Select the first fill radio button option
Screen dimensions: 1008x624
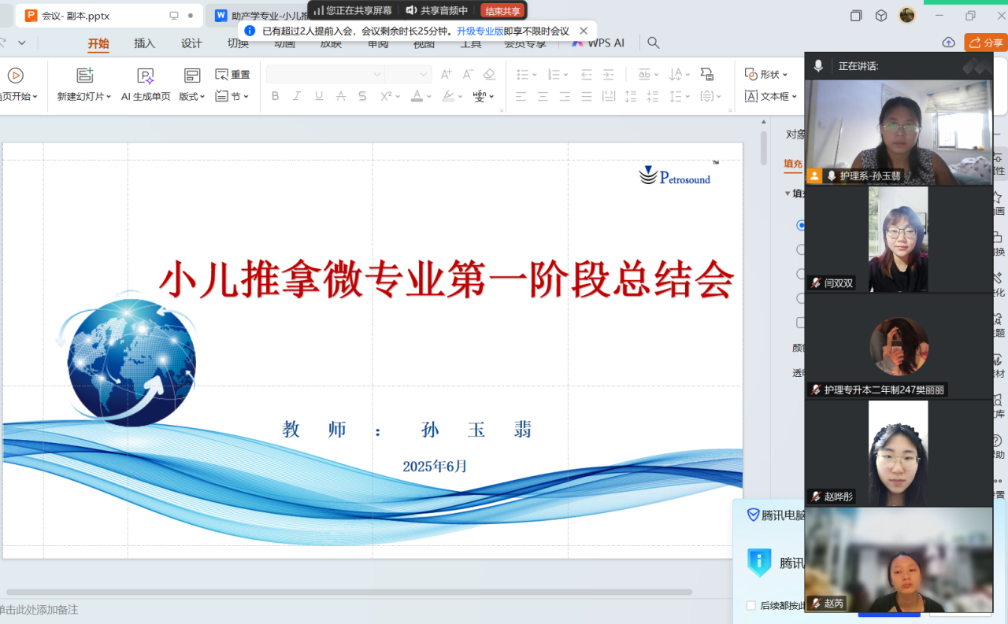801,225
